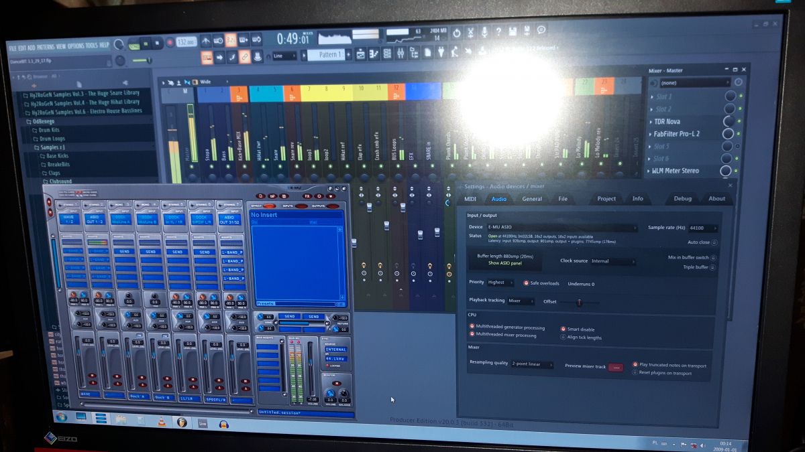Toggle wait for input before playing icon
This screenshot has width=805, height=452.
(x=218, y=41)
